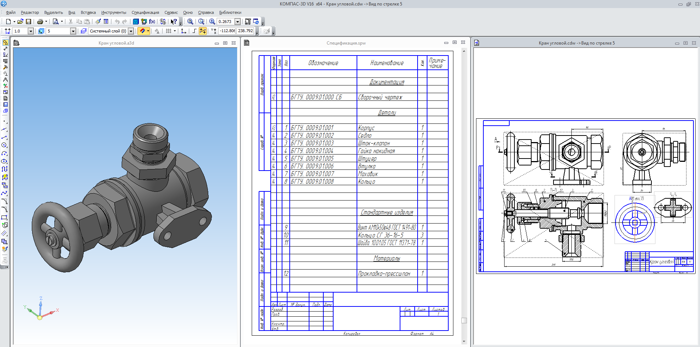Select the Point tool in the left toolbar

click(x=4, y=121)
